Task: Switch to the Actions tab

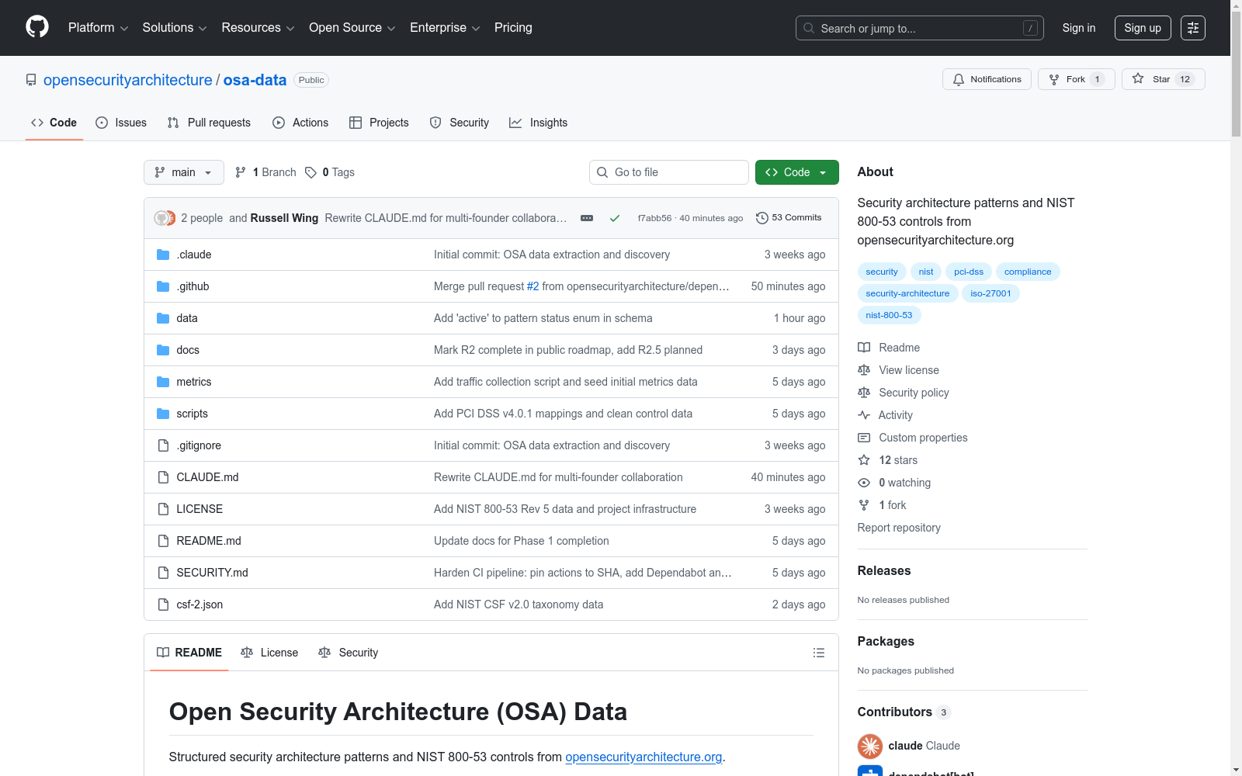Action: 300,123
